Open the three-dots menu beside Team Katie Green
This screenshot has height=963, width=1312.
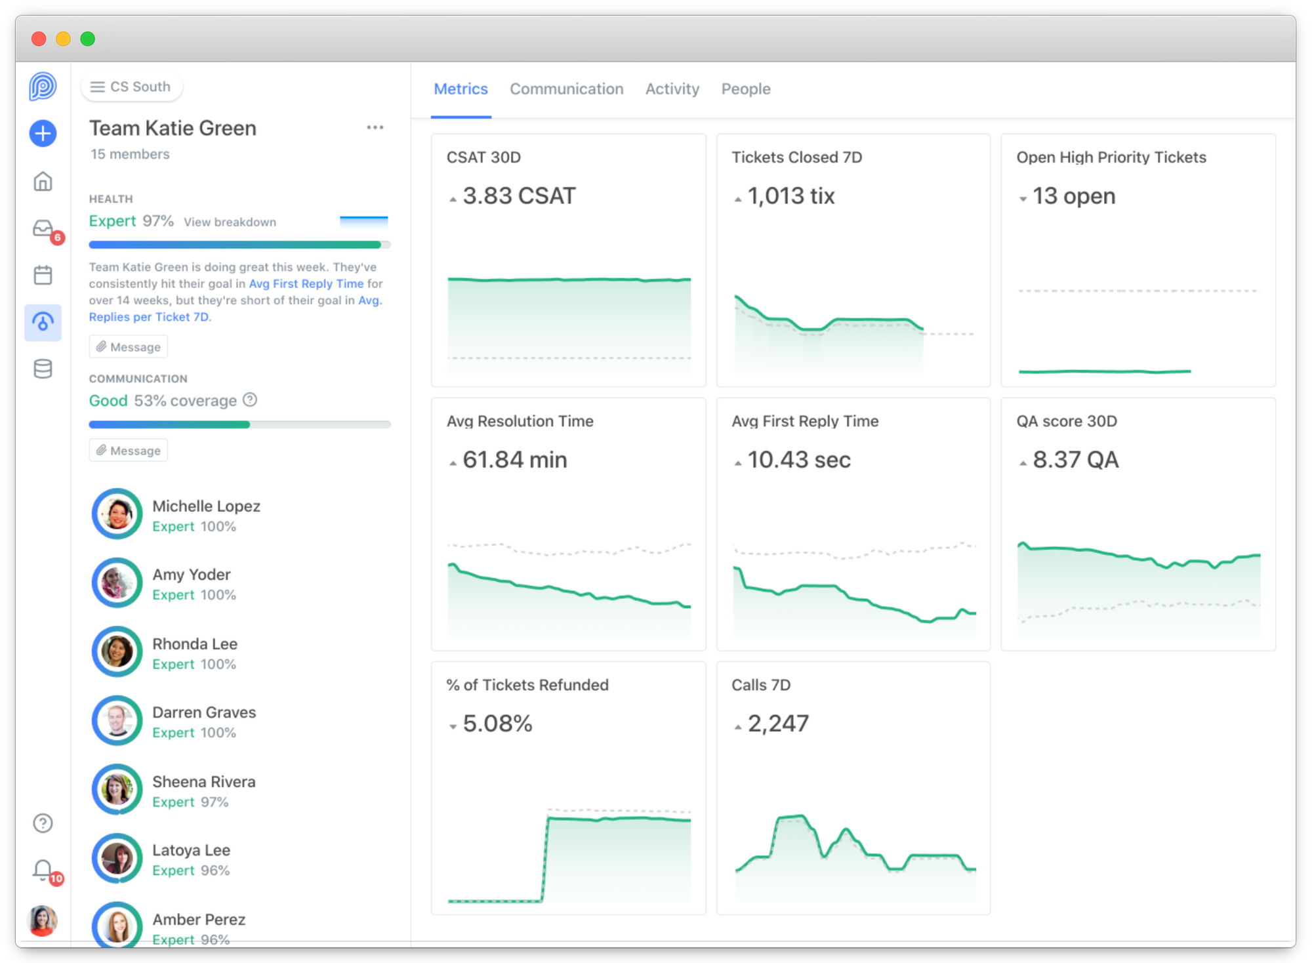click(375, 127)
